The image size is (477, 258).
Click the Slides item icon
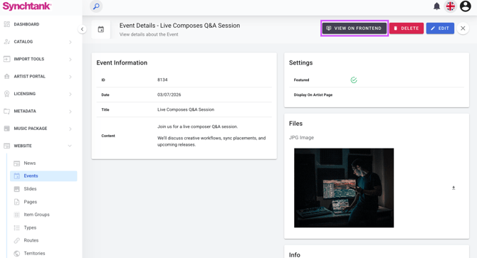[17, 189]
